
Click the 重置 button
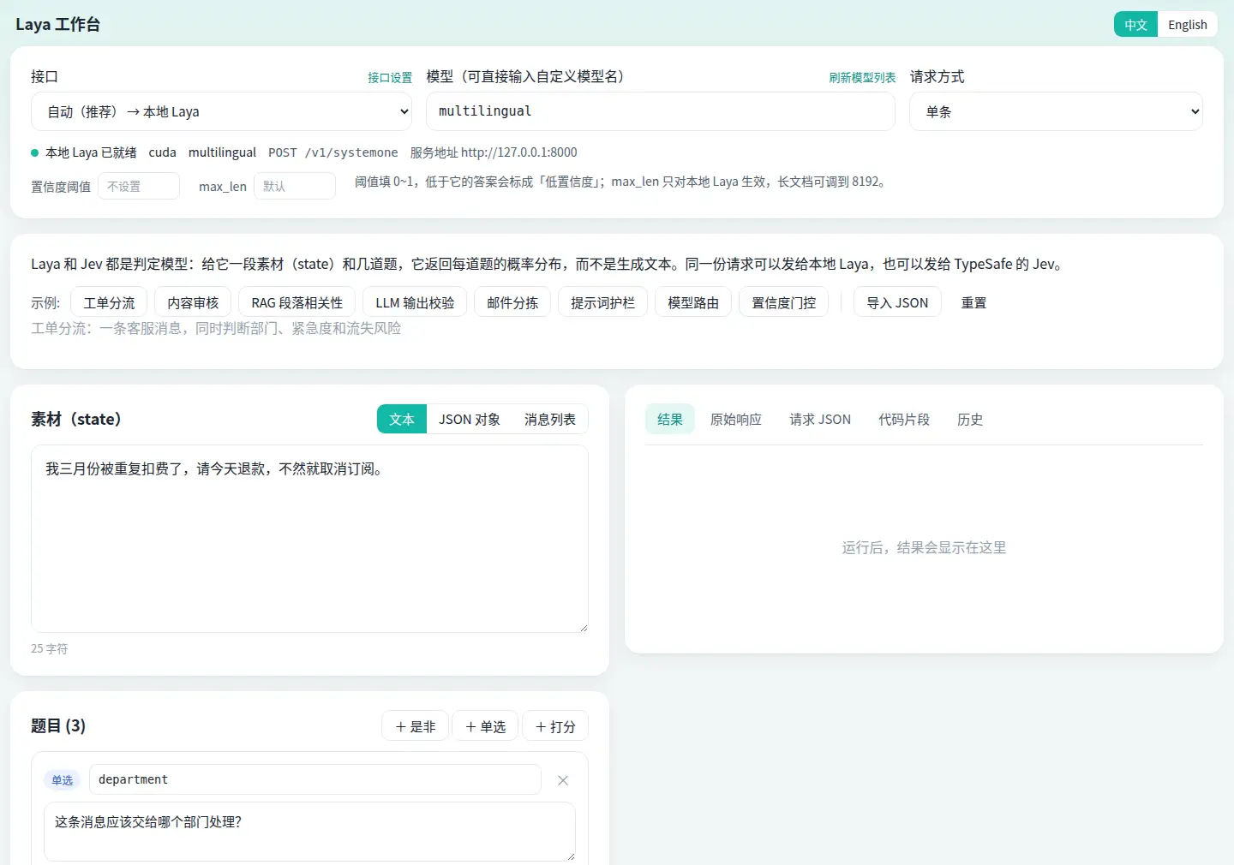973,302
